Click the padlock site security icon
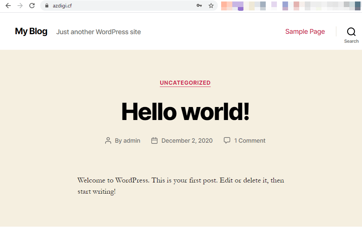This screenshot has width=362, height=230. [x=47, y=6]
